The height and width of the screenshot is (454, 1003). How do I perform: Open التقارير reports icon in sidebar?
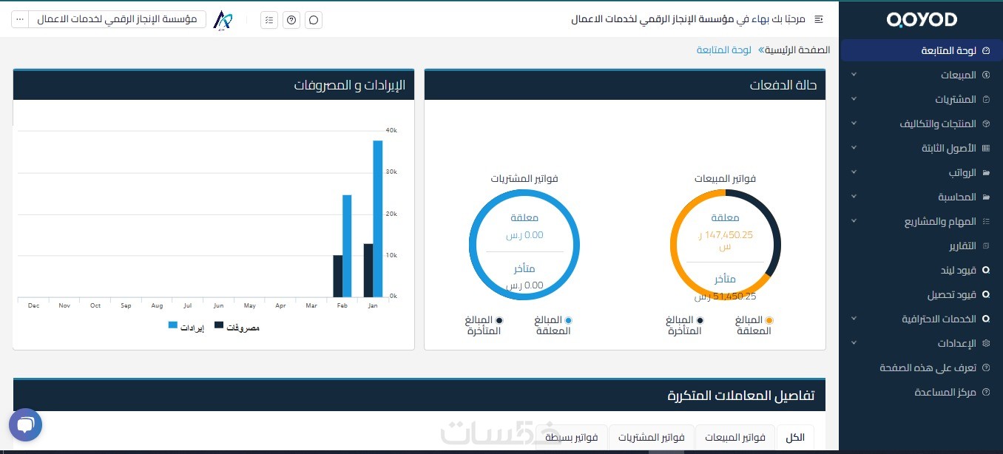click(x=985, y=245)
